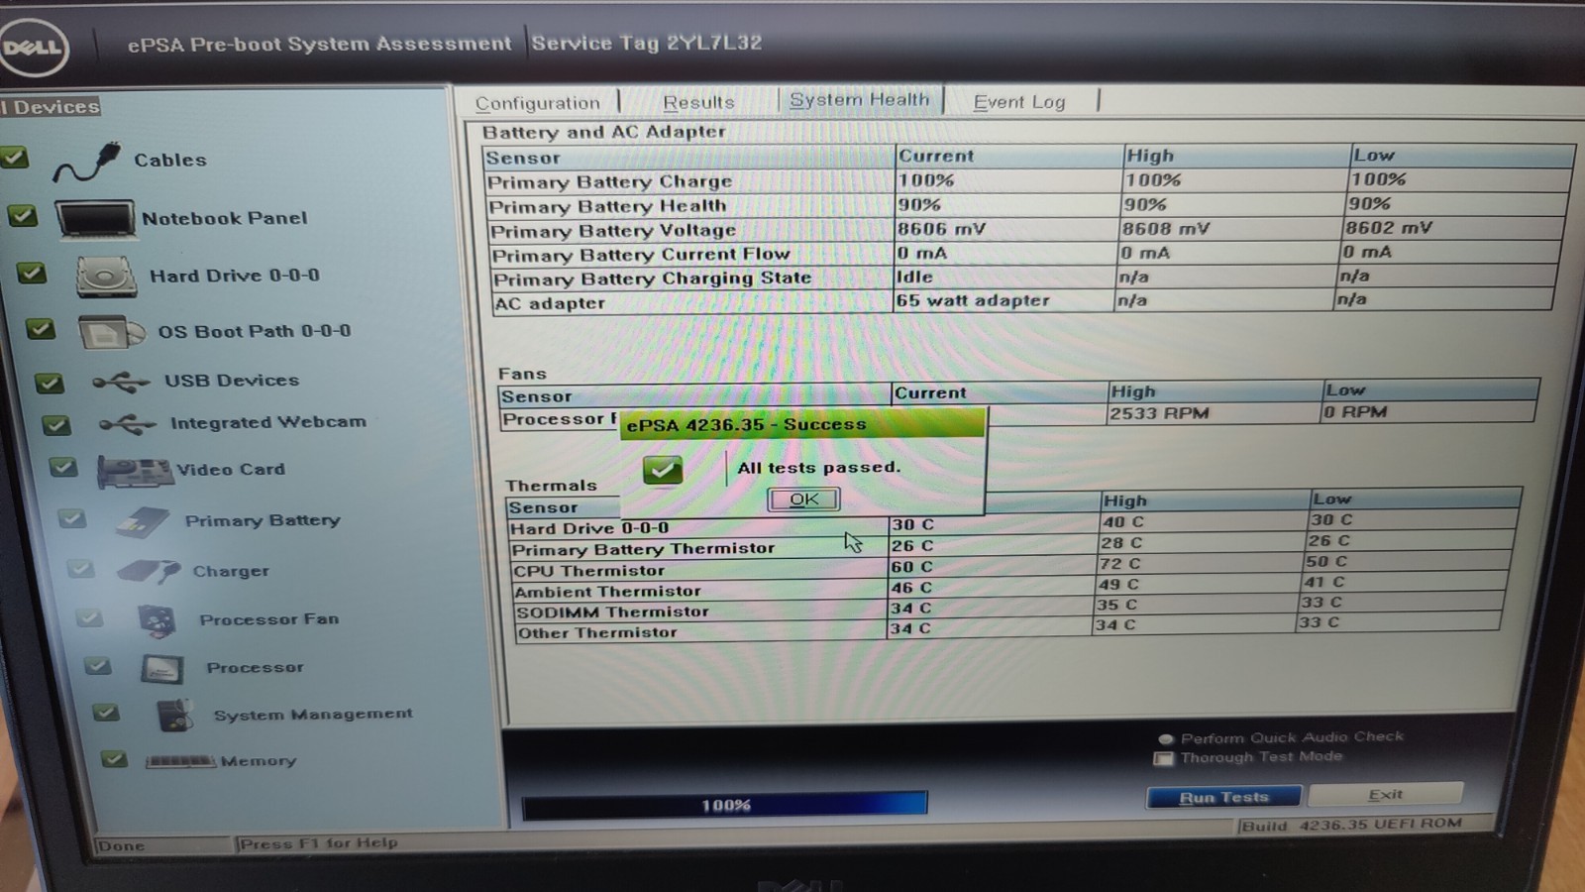This screenshot has height=892, width=1585.
Task: Click the Memory module icon
Action: (x=179, y=761)
